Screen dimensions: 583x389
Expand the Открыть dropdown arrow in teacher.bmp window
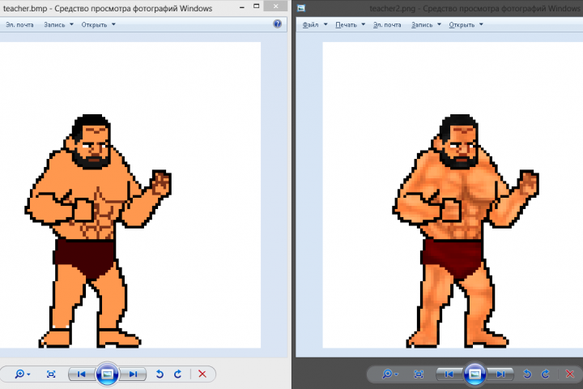pyautogui.click(x=113, y=24)
